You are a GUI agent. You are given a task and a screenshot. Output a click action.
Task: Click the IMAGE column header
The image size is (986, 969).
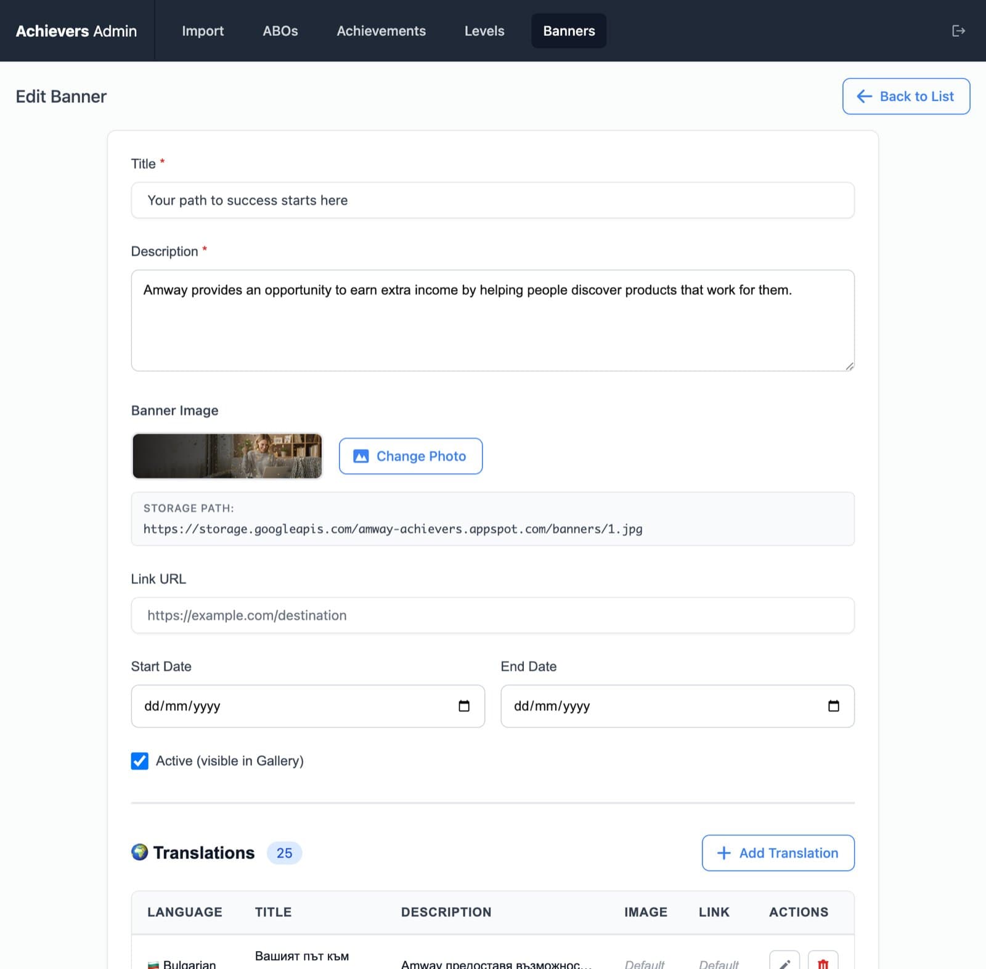coord(646,912)
